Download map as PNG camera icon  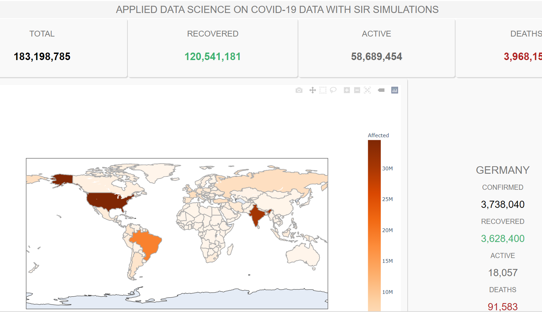pyautogui.click(x=299, y=90)
